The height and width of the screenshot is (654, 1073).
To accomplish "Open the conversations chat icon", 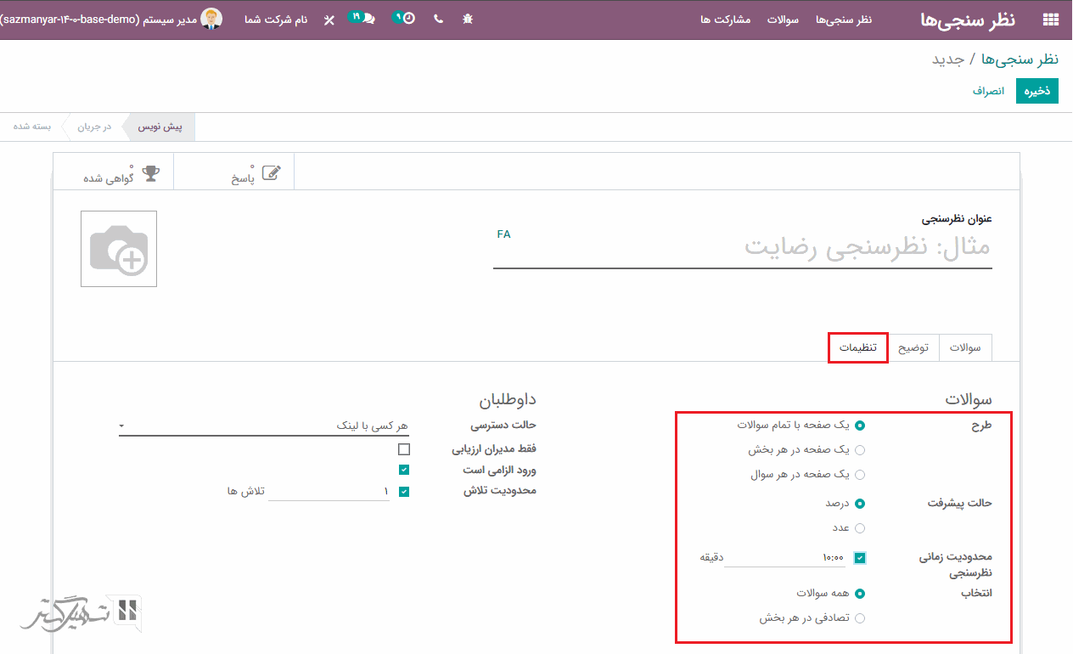I will [364, 19].
